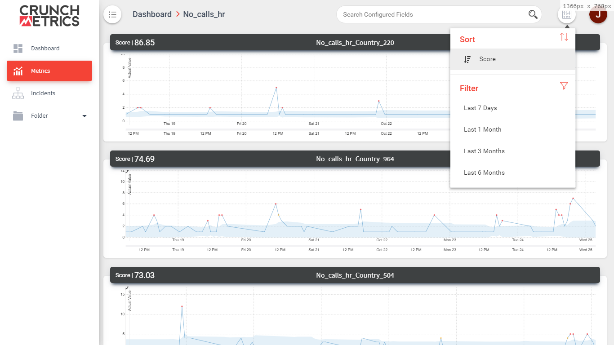
Task: Click the funnel icon beside Filter
Action: (x=564, y=85)
